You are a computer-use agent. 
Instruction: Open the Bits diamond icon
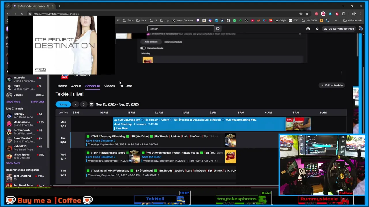point(317,29)
